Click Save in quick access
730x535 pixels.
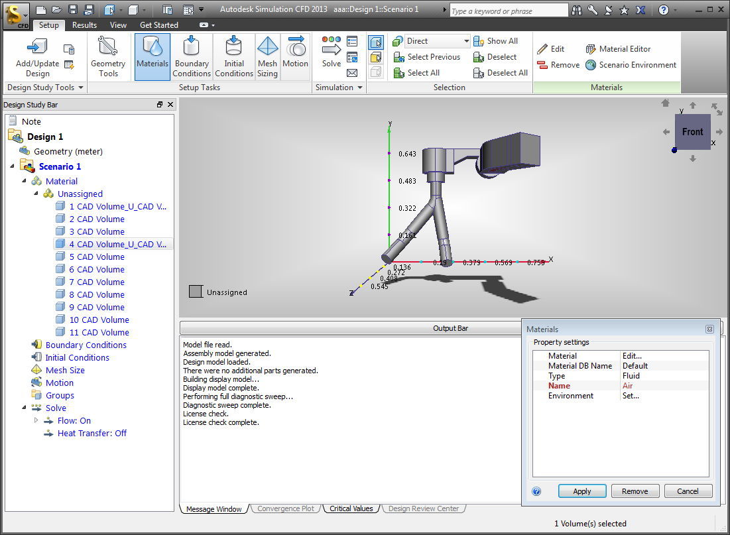tap(73, 9)
